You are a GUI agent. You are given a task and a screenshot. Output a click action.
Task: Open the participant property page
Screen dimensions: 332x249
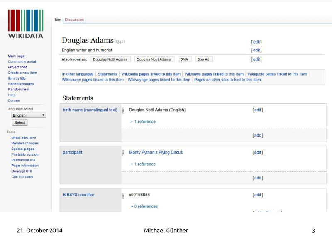[x=73, y=152]
